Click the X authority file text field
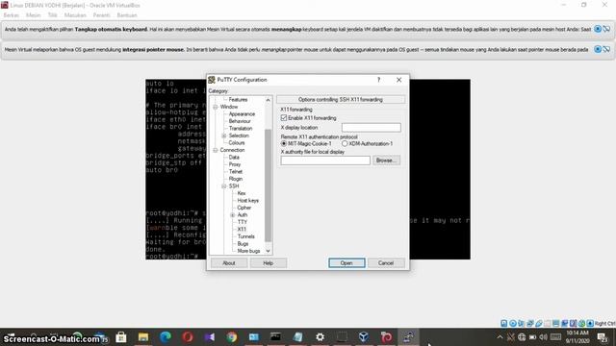The width and height of the screenshot is (616, 346). pyautogui.click(x=325, y=161)
